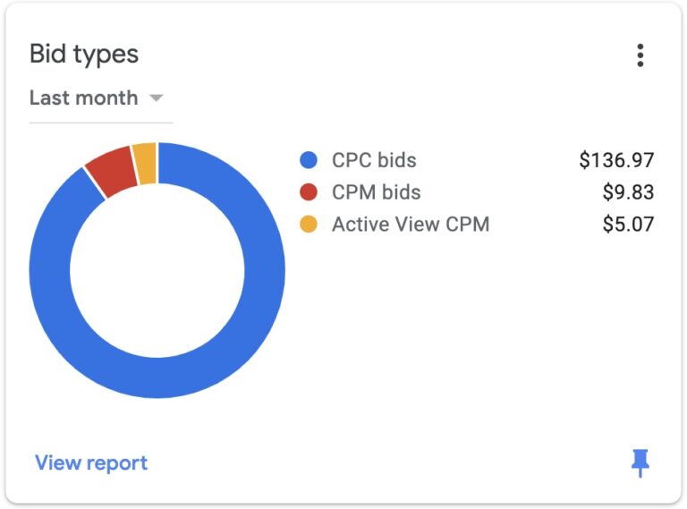Viewport: 687px width, 509px height.
Task: Click the $136.97 CPC bids amount
Action: pos(616,161)
